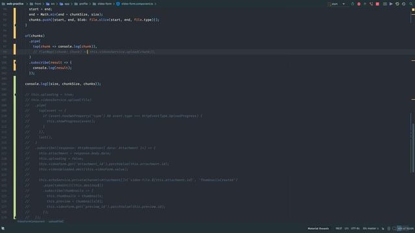Open the 'start' run configuration dropdown
This screenshot has height=233, width=415.
tap(337, 4)
